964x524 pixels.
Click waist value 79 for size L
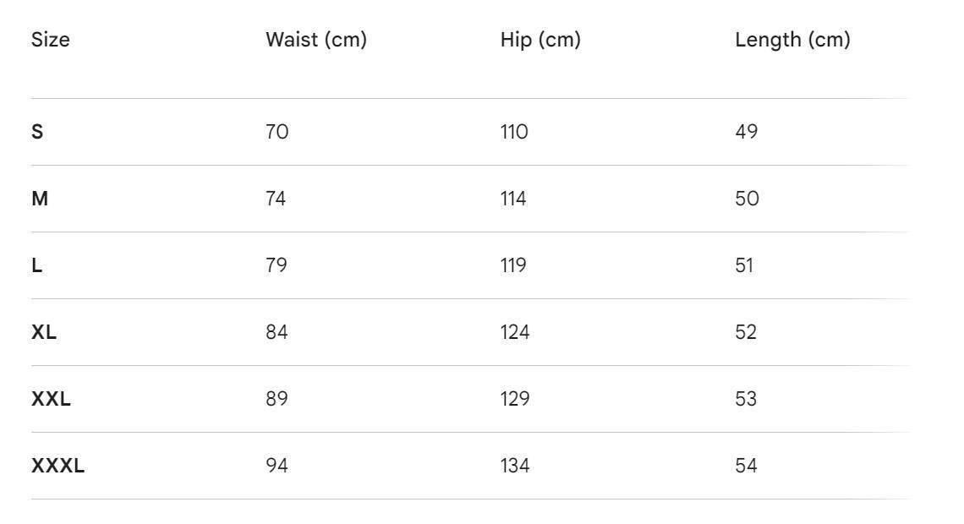[x=277, y=265]
